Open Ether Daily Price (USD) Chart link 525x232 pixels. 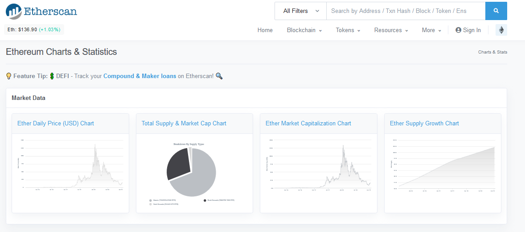56,124
